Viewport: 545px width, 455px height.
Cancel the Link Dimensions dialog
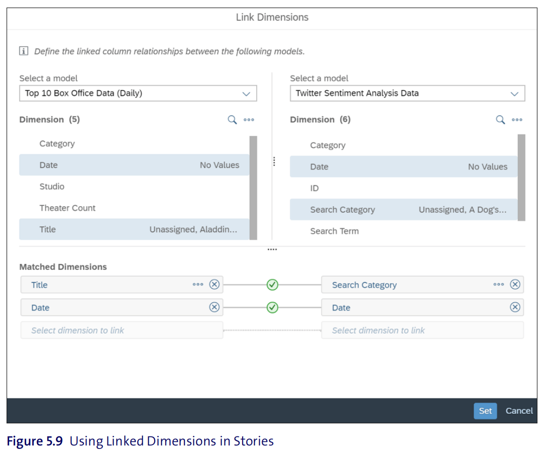519,411
